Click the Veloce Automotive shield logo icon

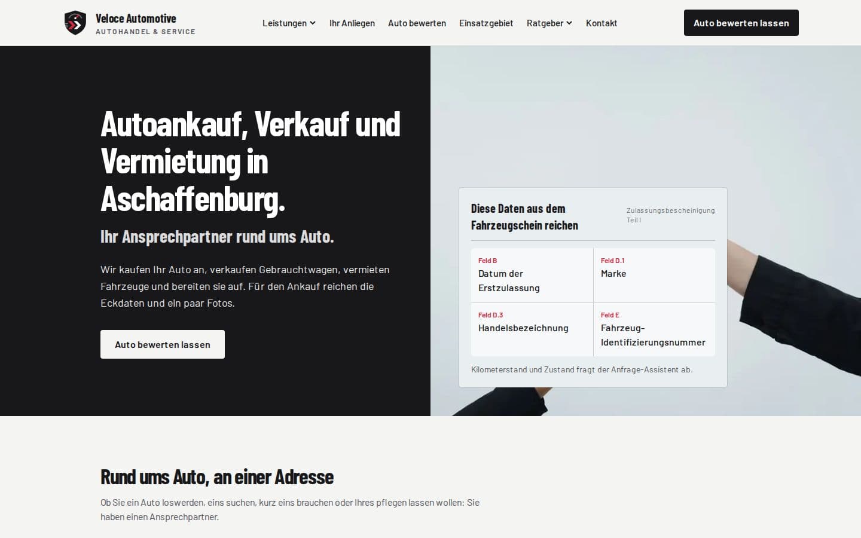pyautogui.click(x=75, y=23)
